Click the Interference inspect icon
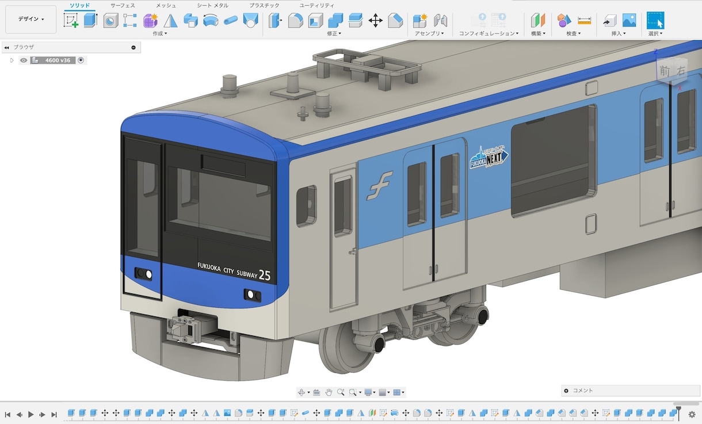 click(x=564, y=21)
